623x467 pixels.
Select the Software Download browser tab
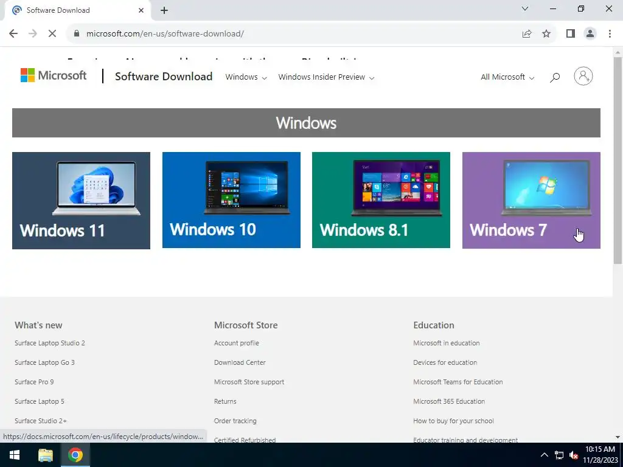point(77,10)
